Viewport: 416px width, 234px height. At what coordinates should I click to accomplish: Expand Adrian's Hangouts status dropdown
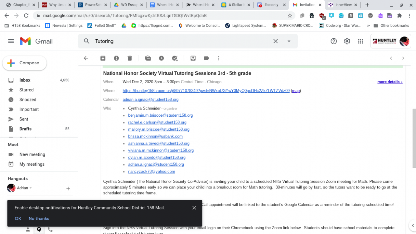[31, 188]
